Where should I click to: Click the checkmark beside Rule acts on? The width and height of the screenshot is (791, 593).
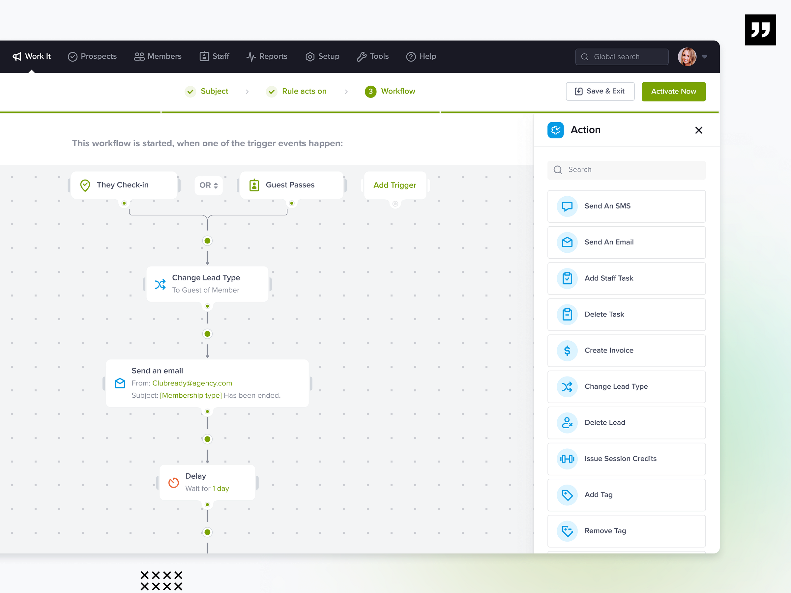(x=272, y=92)
